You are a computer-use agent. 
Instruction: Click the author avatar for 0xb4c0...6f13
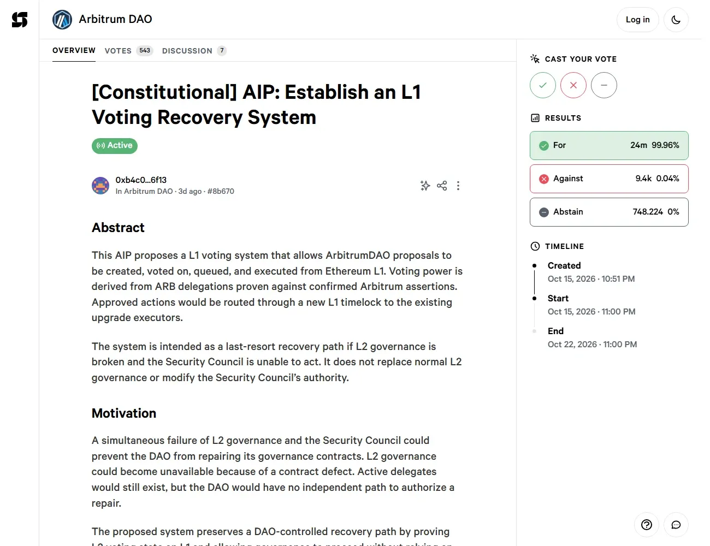(x=100, y=186)
